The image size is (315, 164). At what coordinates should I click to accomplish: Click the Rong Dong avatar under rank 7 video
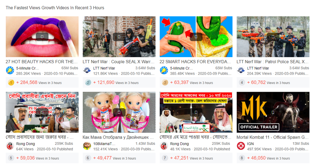click(164, 146)
